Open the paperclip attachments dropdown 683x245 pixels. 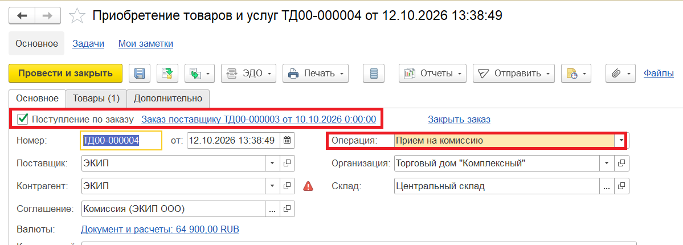(621, 73)
